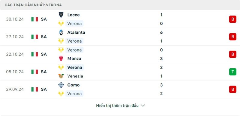Select the Monza team name

pos(74,59)
